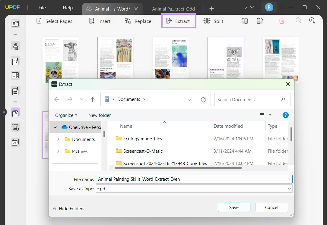Image resolution: width=327 pixels, height=225 pixels.
Task: Expand the Pictures tree folder
Action: click(x=58, y=151)
